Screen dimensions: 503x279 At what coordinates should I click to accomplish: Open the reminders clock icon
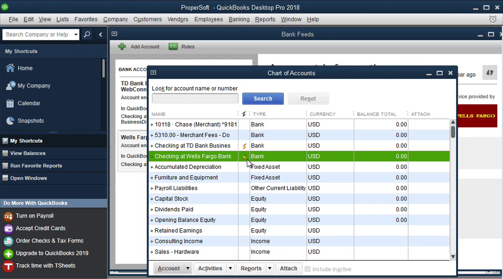[x=493, y=19]
